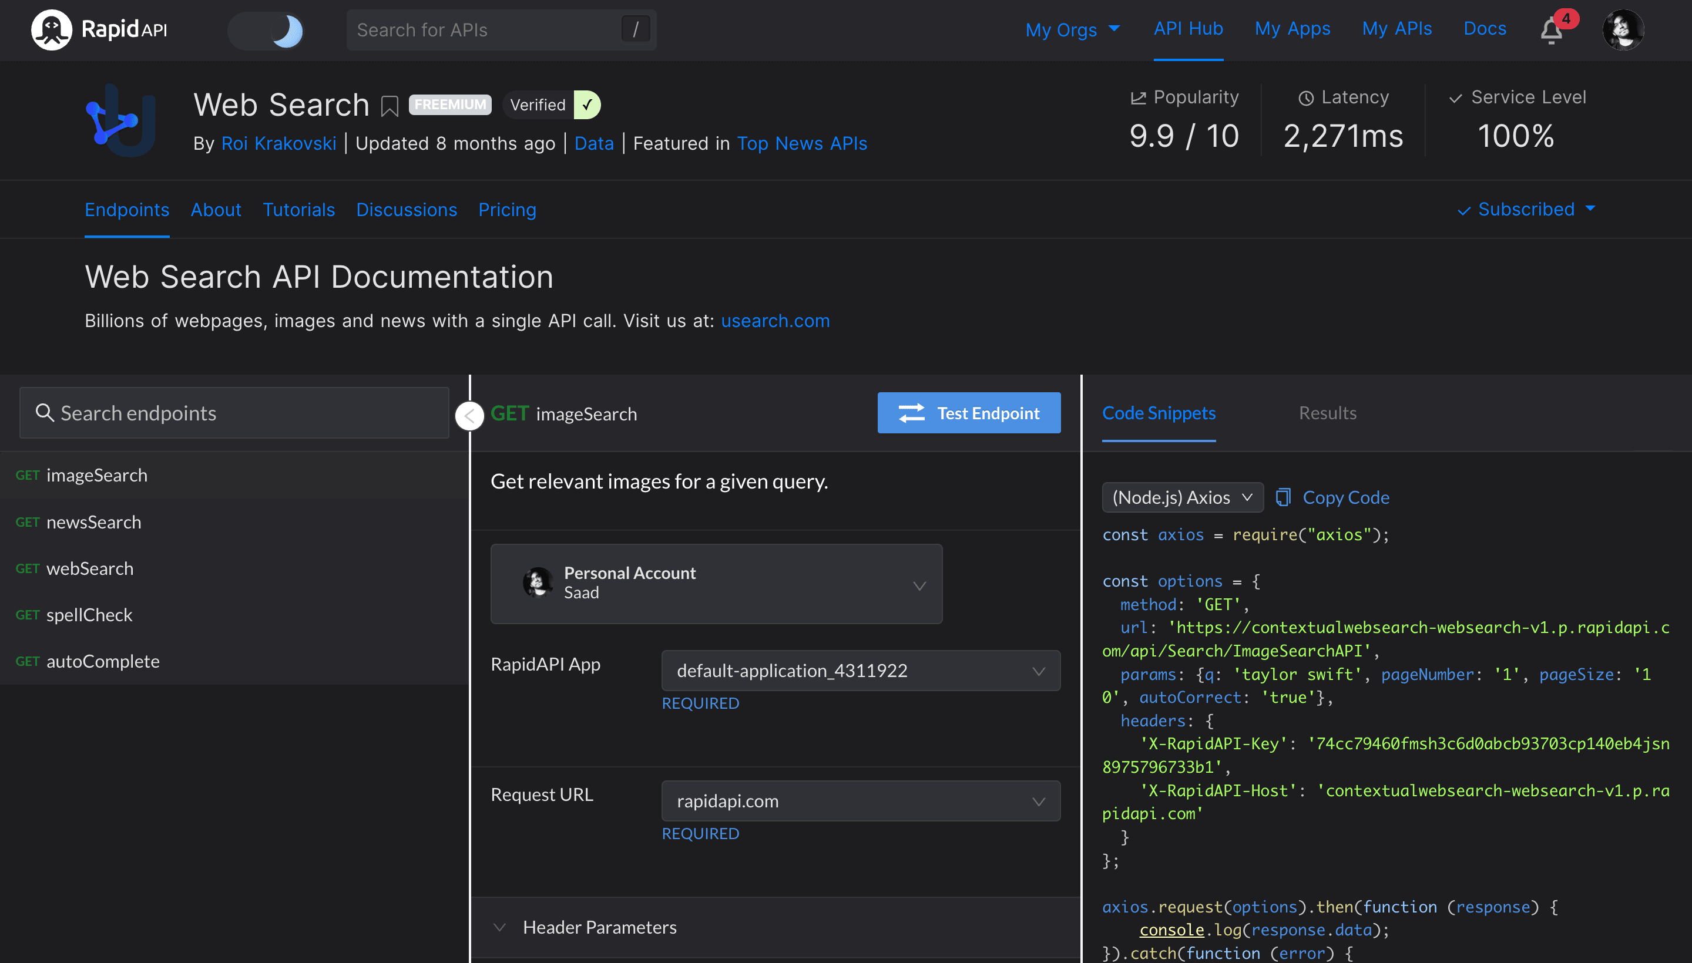Screen dimensions: 1692x963
Task: Open Top News APIs link
Action: pyautogui.click(x=801, y=143)
